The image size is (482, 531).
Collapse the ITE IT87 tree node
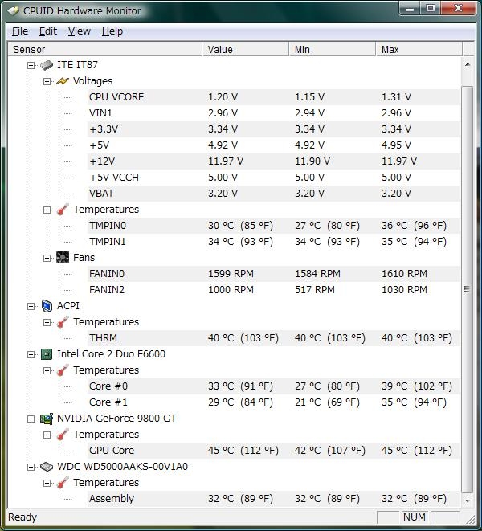(x=31, y=65)
